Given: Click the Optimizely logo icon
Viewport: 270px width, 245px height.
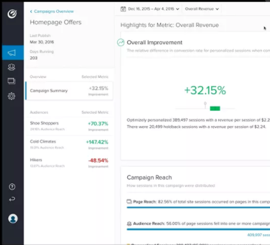Looking at the screenshot, I should click(12, 14).
